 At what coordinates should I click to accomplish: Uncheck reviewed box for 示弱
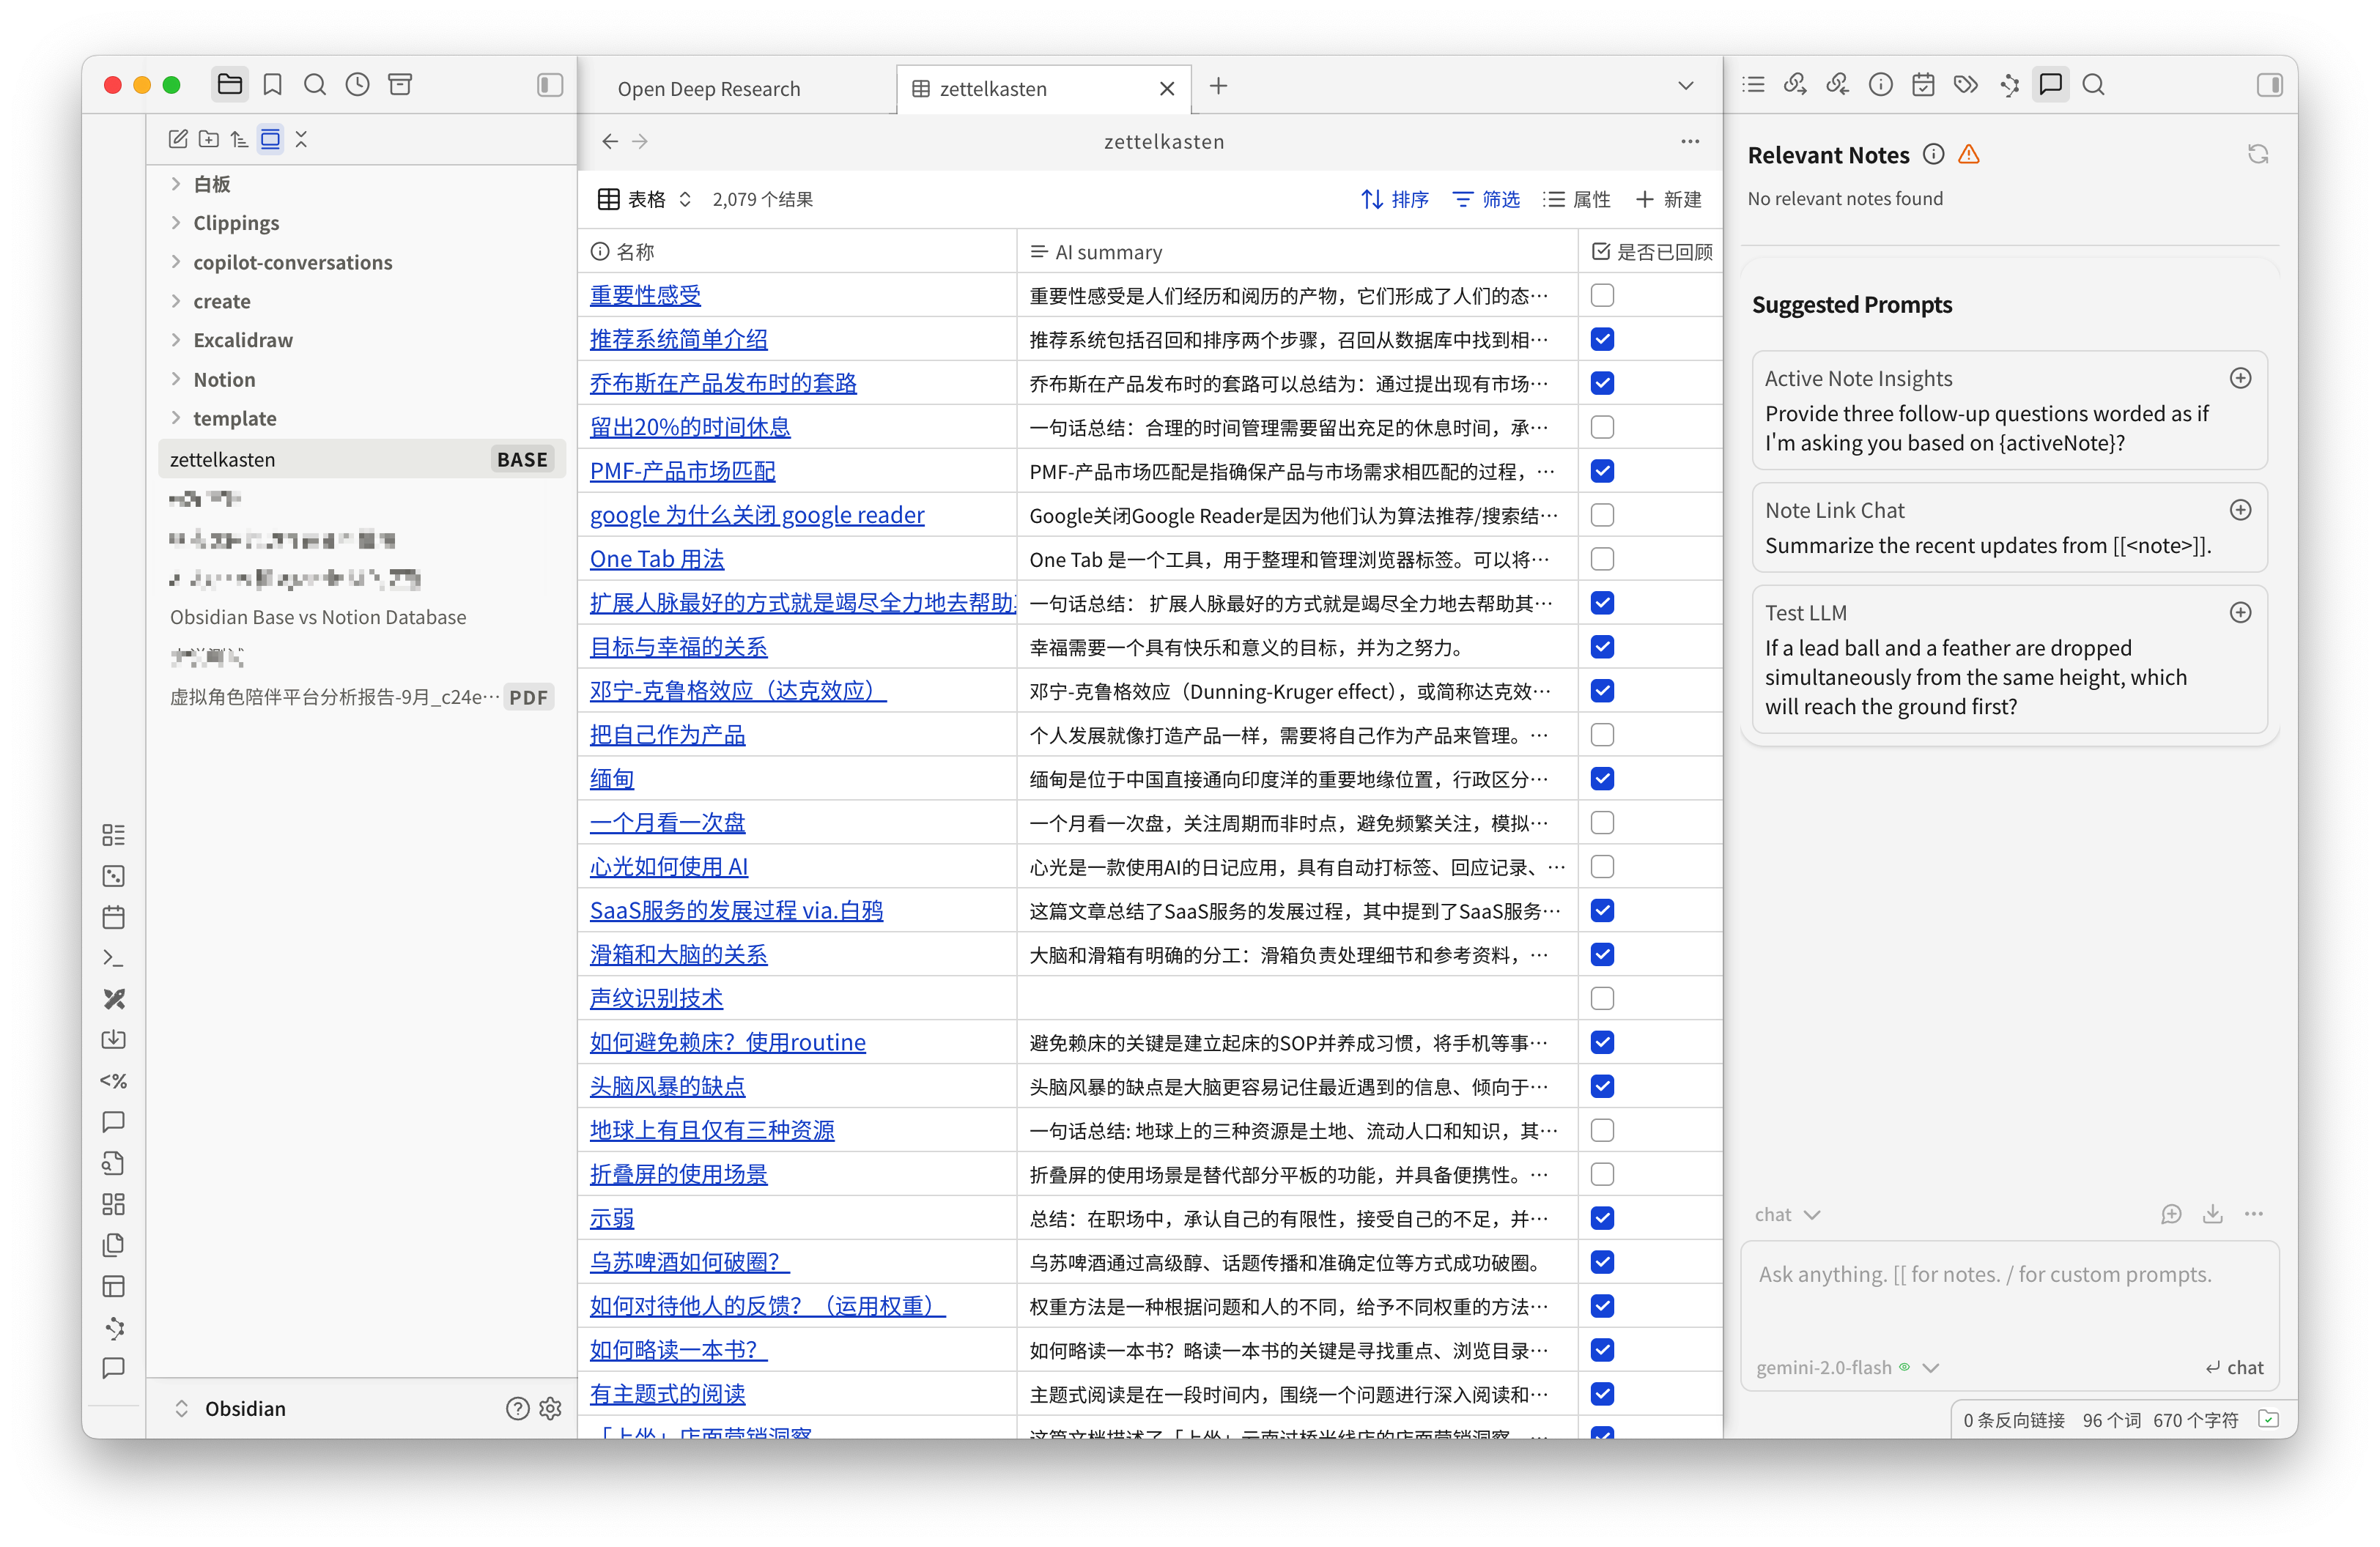[1602, 1218]
